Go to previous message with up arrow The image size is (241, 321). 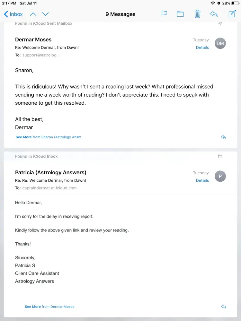33,14
